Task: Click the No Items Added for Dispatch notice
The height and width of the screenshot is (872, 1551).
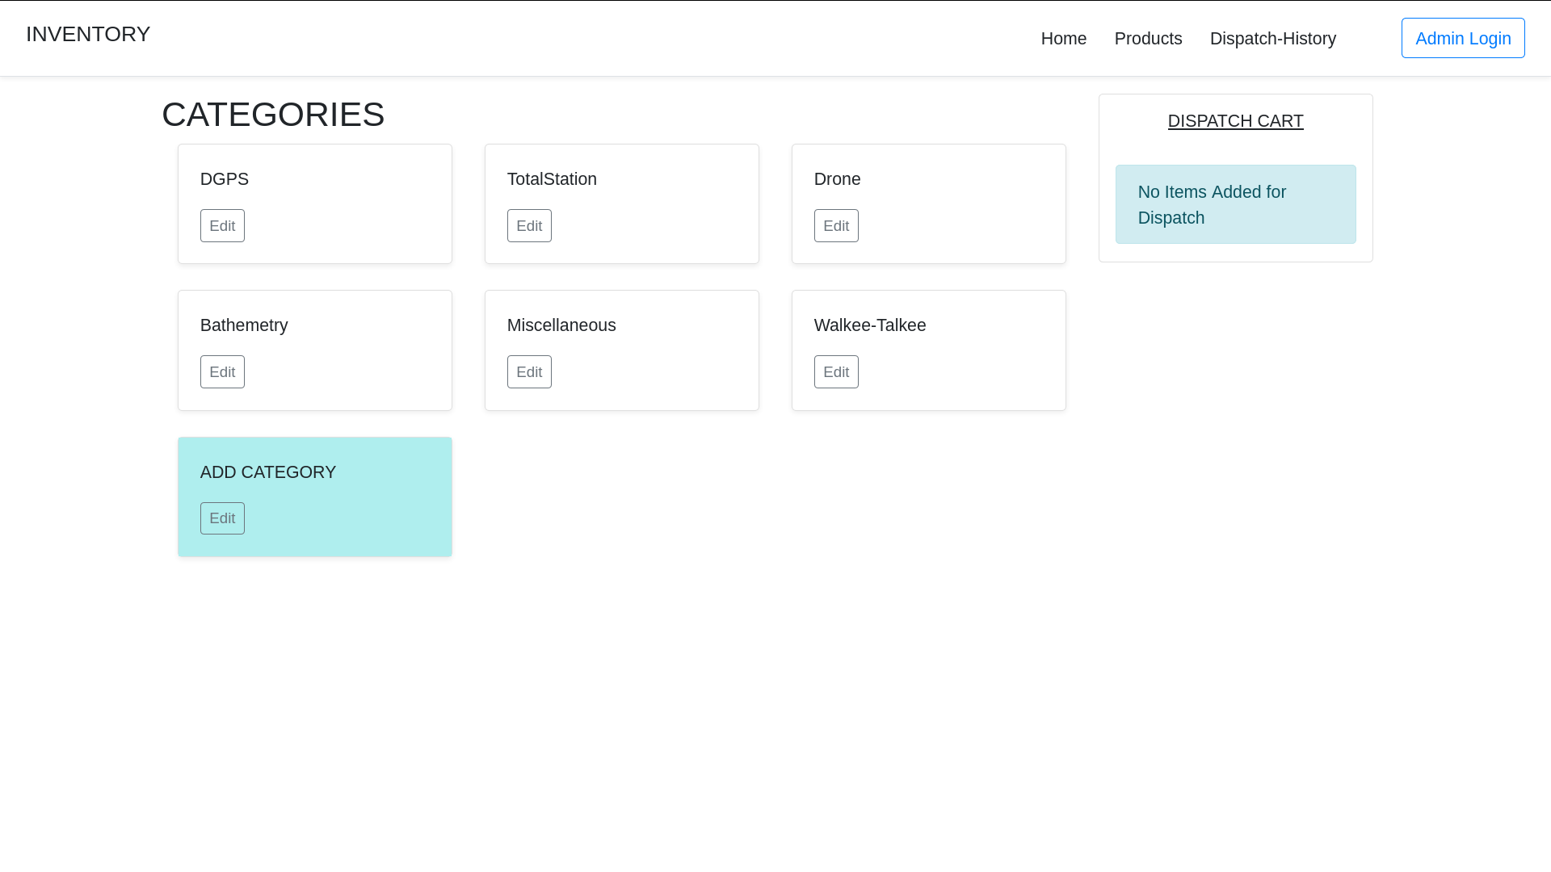Action: point(1235,204)
